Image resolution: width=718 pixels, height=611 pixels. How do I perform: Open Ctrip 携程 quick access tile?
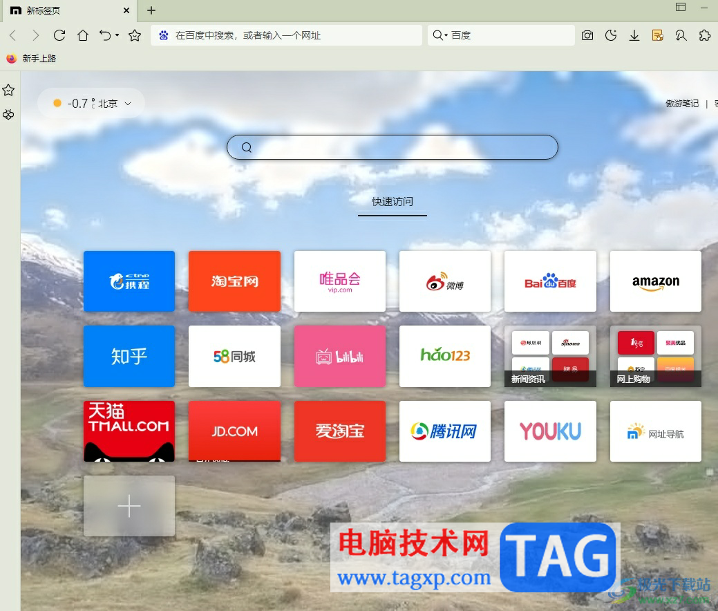pyautogui.click(x=129, y=281)
